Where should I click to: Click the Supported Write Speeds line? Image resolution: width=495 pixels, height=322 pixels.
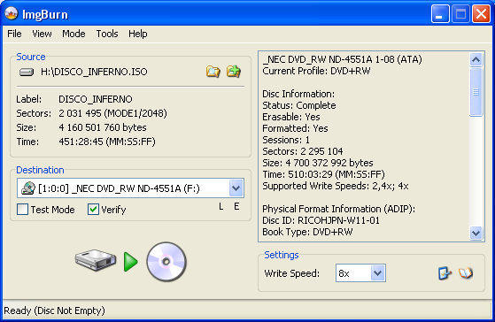pos(336,186)
